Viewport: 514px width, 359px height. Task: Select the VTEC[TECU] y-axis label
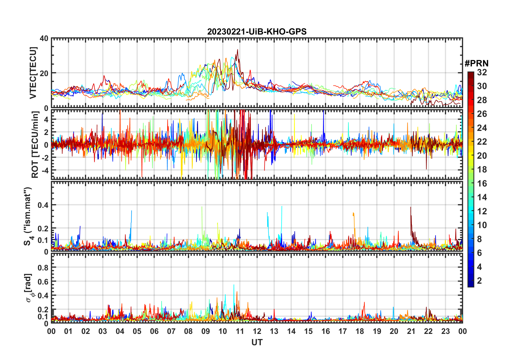point(33,73)
